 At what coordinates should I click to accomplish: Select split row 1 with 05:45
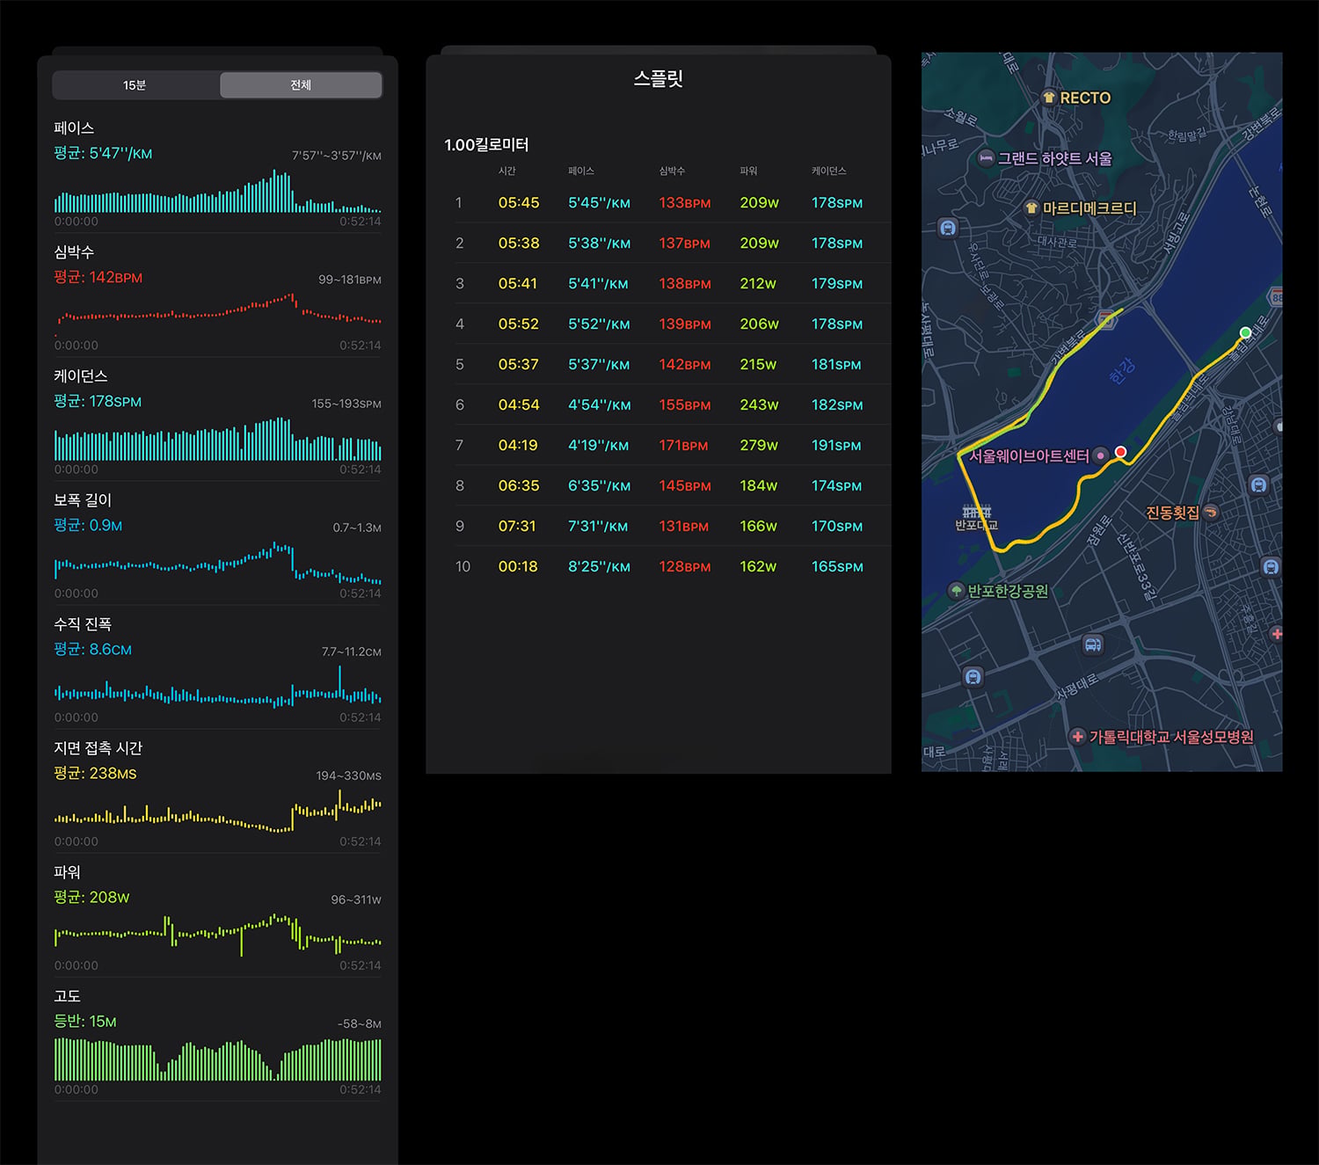pos(659,202)
